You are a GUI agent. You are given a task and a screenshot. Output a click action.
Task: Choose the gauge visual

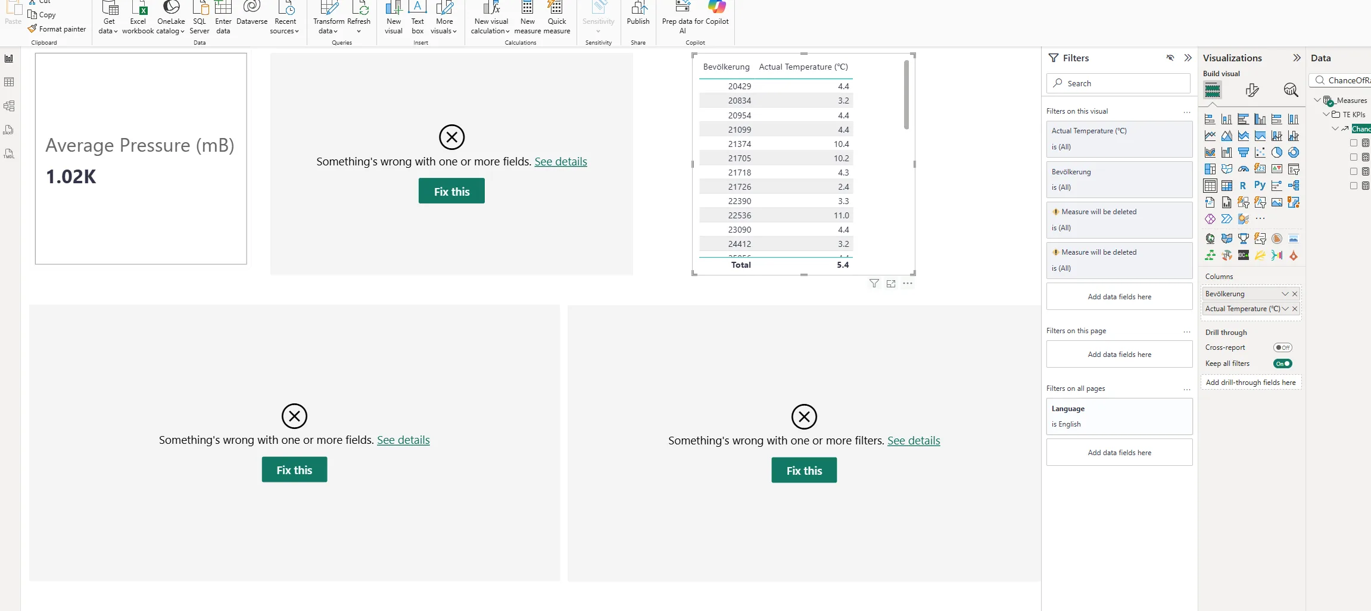coord(1243,170)
